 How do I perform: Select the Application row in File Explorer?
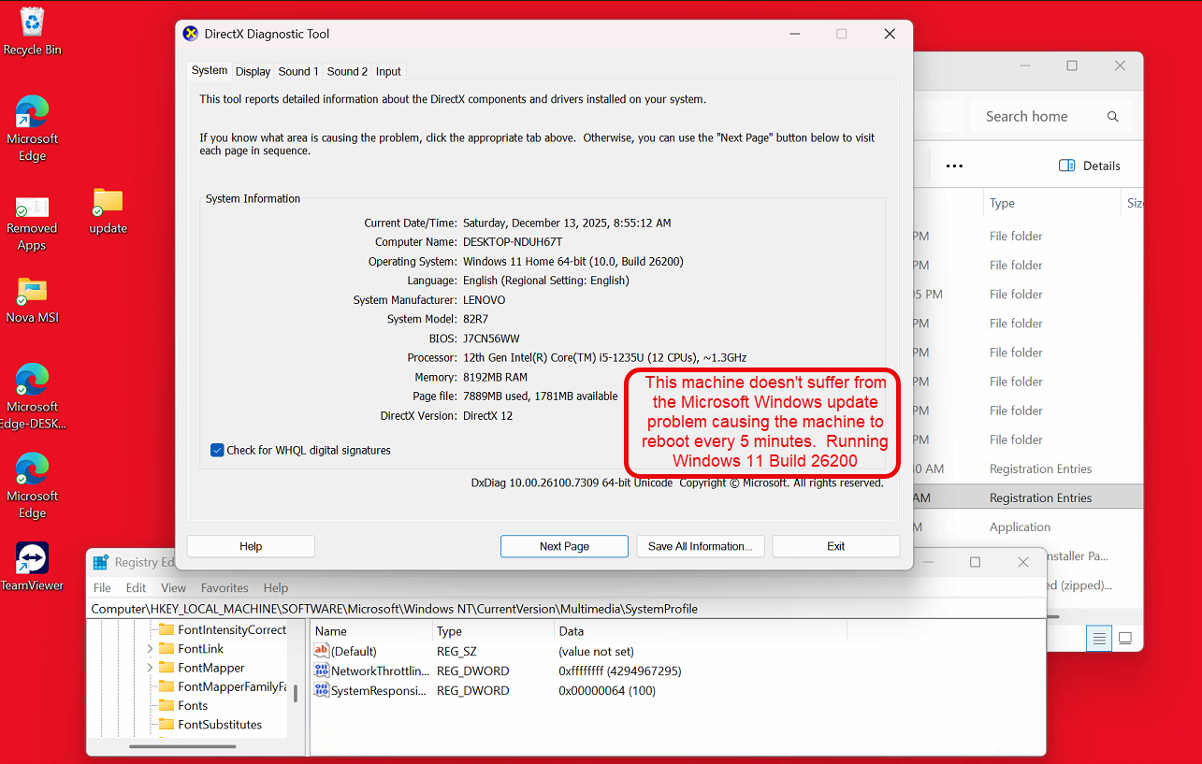1029,526
